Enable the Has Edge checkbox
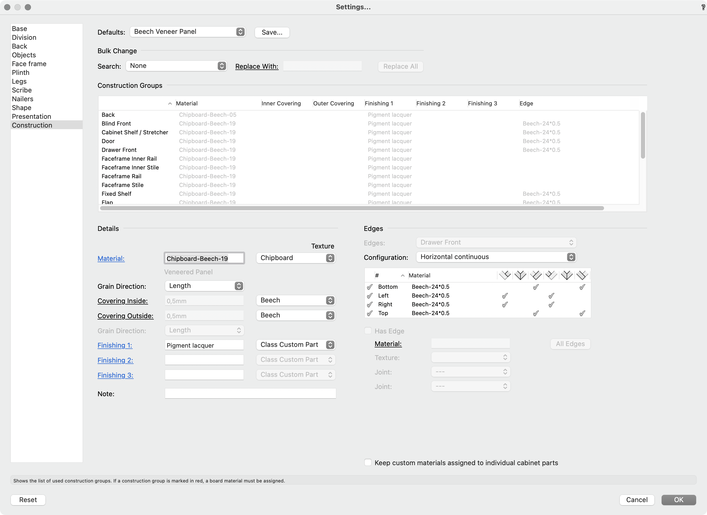Viewport: 707px width, 515px height. (x=368, y=331)
